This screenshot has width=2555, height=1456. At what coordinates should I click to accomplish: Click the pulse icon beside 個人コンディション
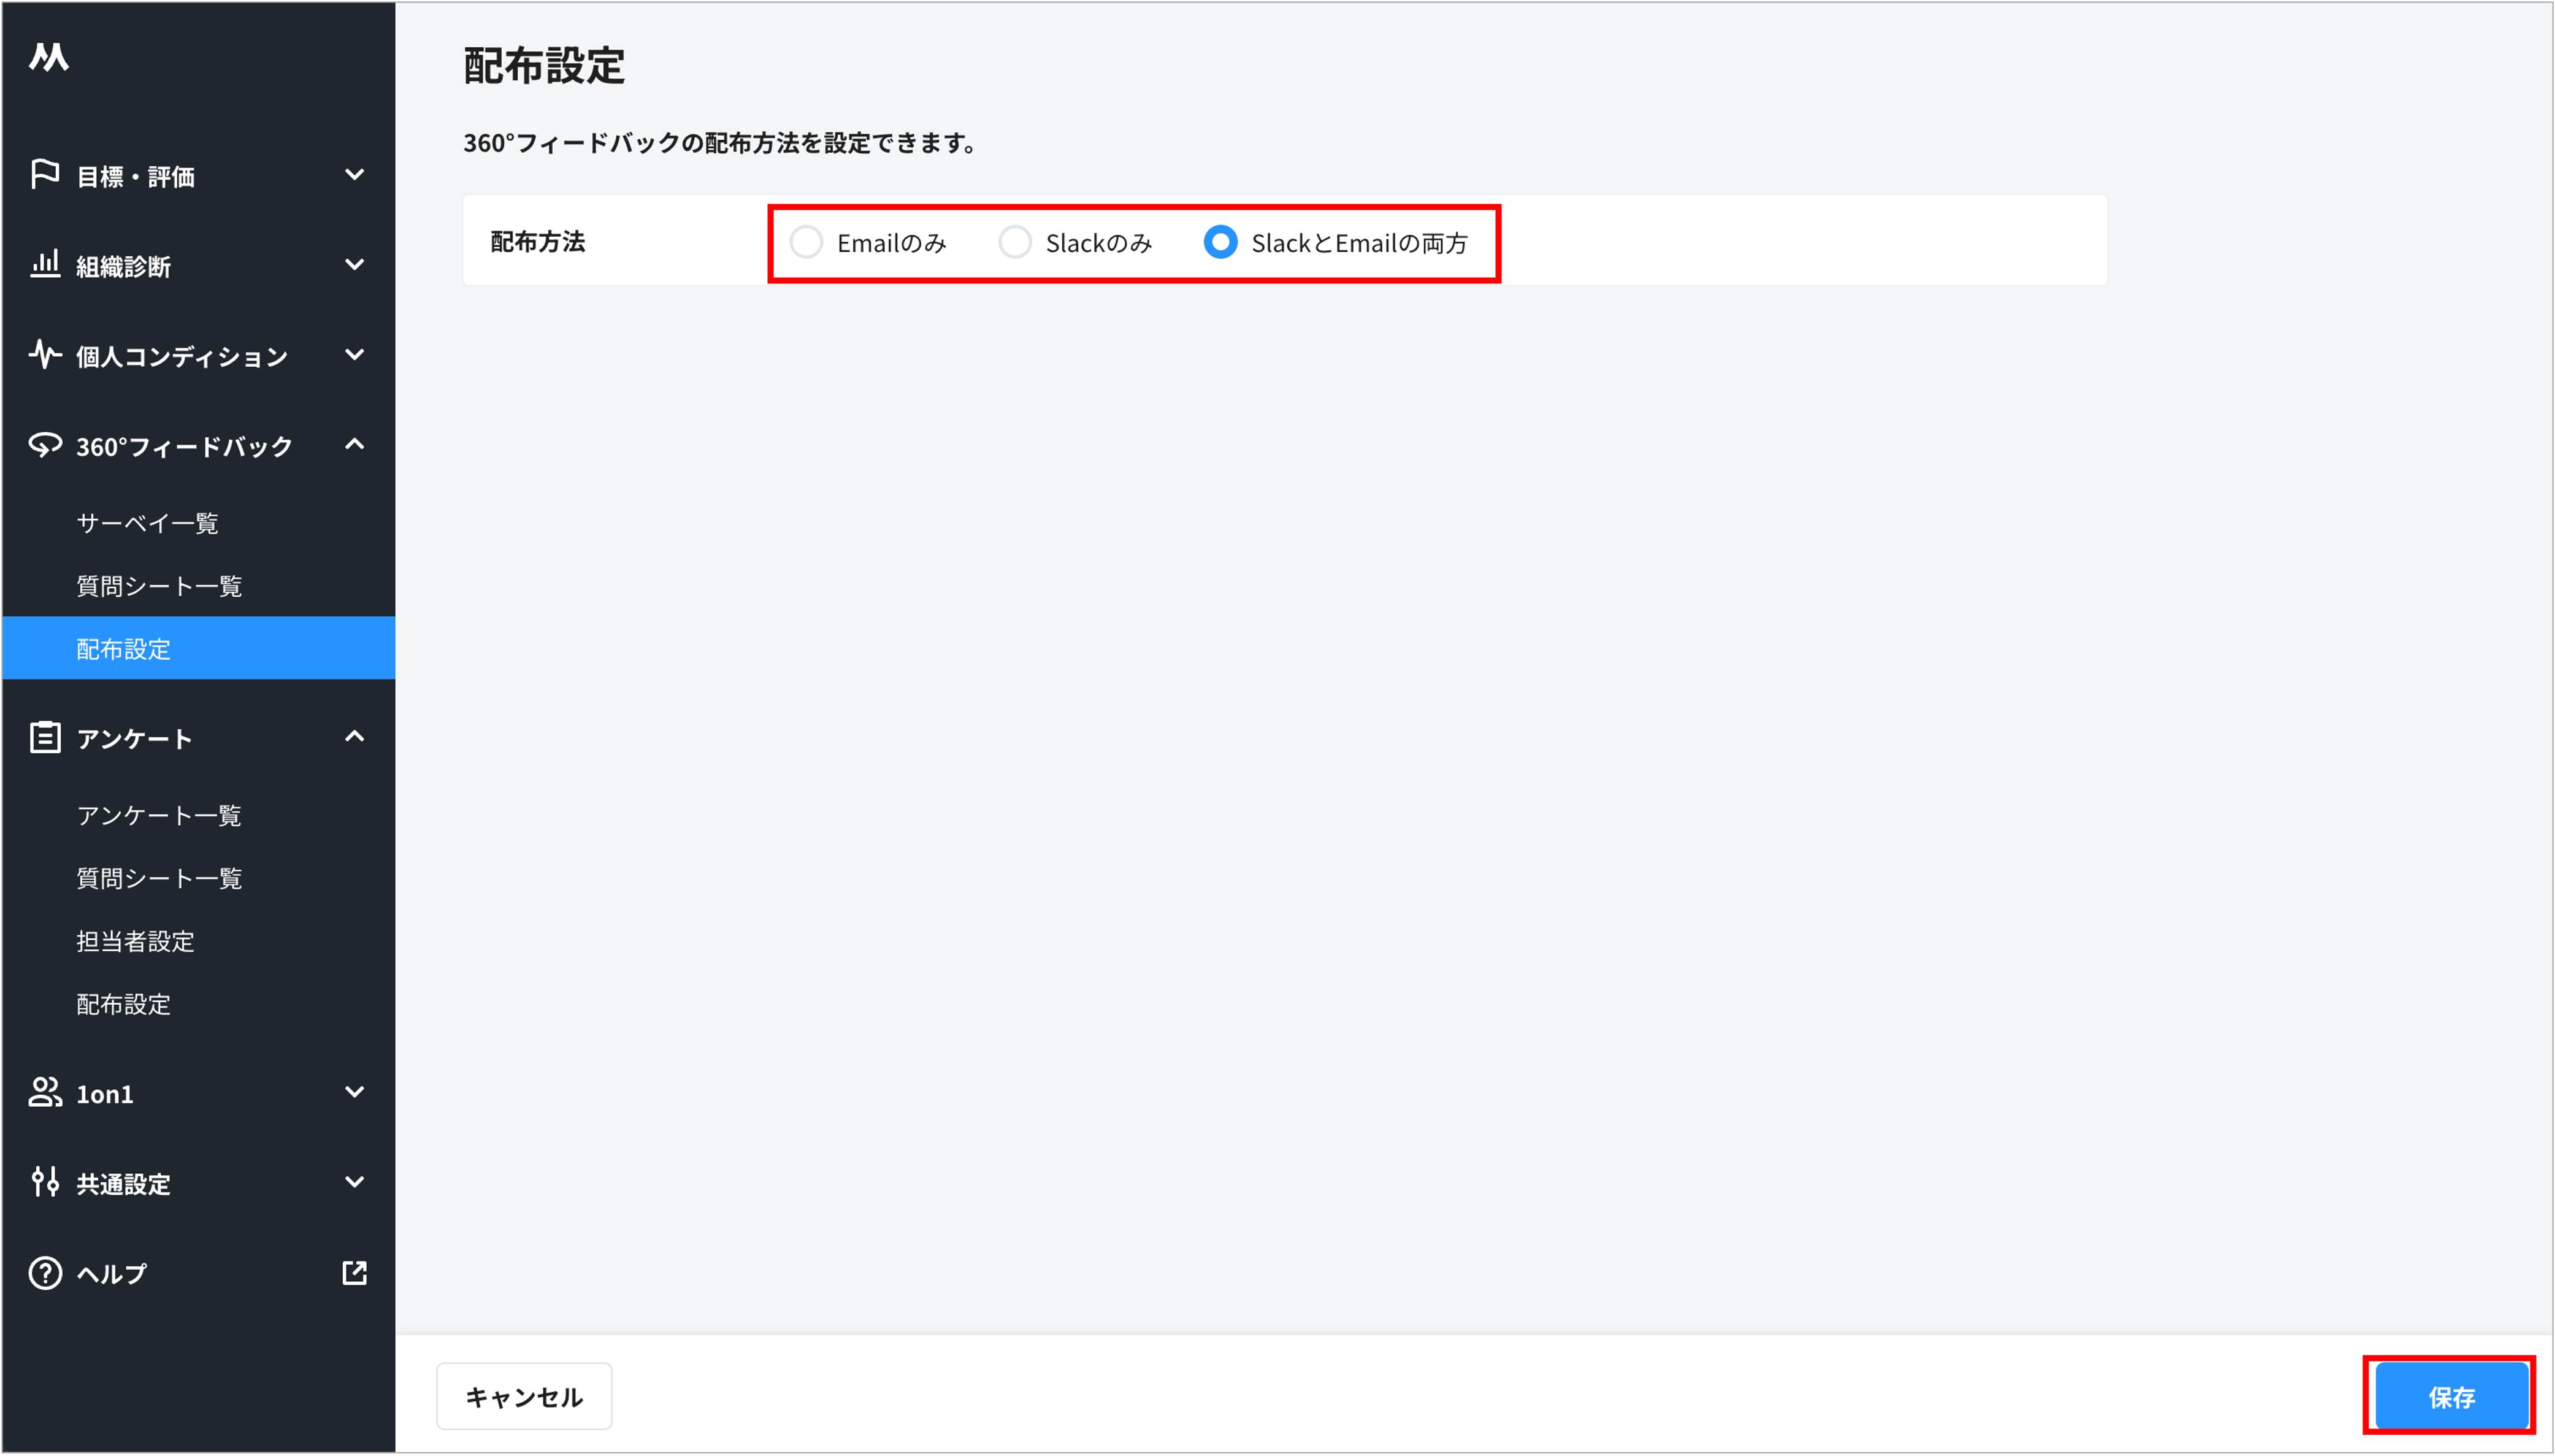pos(45,354)
